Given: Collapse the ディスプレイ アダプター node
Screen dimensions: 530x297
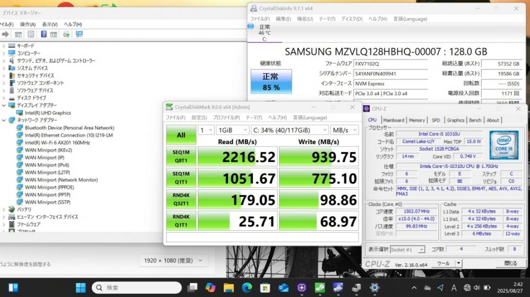Looking at the screenshot, I should 4,105.
